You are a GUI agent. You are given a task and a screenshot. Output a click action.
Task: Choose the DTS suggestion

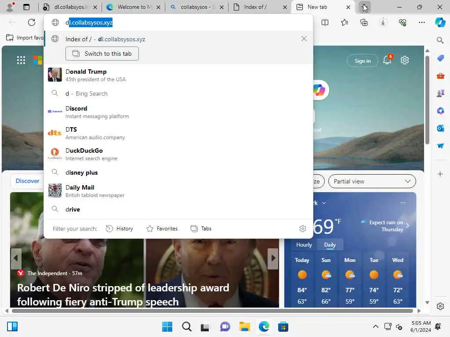[178, 133]
